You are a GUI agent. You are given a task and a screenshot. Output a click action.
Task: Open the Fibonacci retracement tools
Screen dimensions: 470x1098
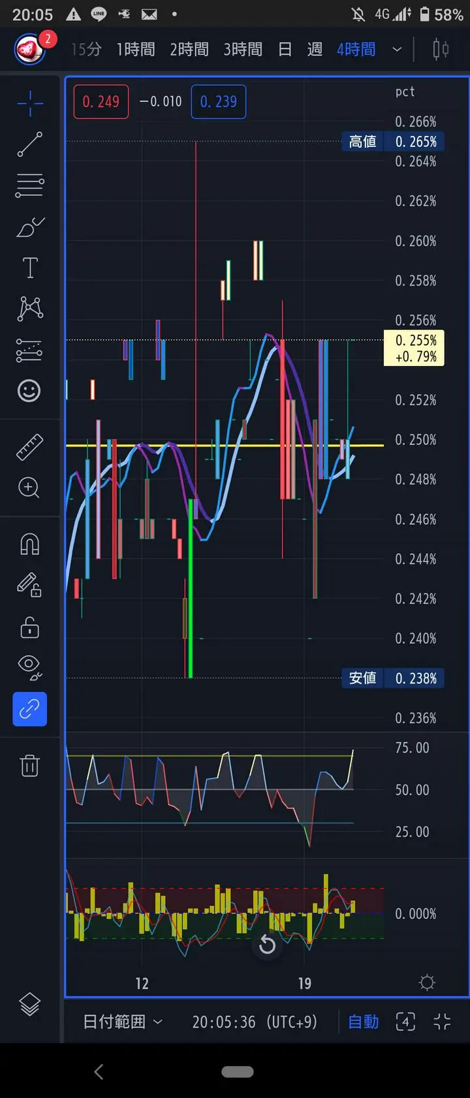30,186
